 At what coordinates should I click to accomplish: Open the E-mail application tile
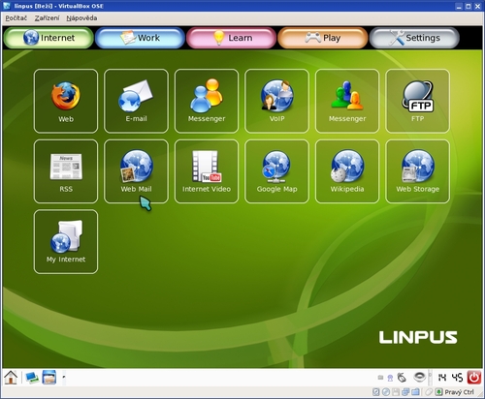click(136, 101)
